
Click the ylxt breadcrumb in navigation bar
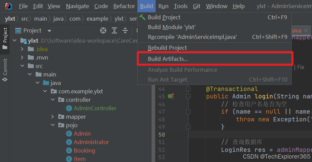(10, 19)
